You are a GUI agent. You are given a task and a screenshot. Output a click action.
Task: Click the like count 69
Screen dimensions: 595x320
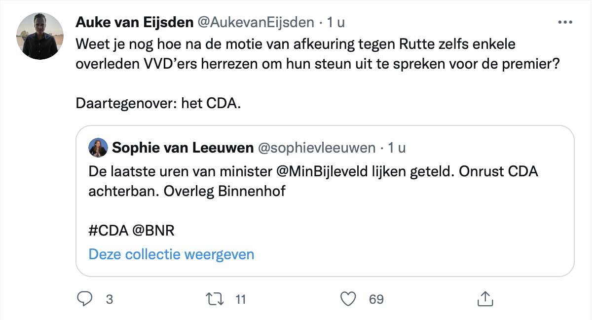point(376,299)
